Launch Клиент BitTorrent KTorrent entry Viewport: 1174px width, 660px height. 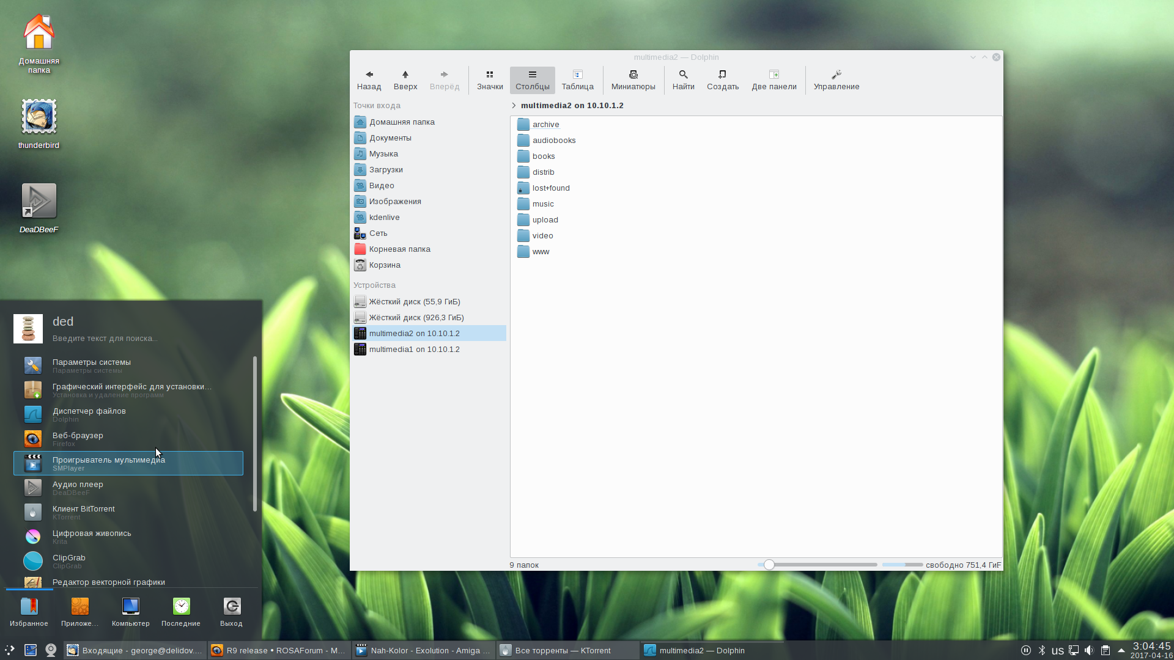[x=83, y=512]
